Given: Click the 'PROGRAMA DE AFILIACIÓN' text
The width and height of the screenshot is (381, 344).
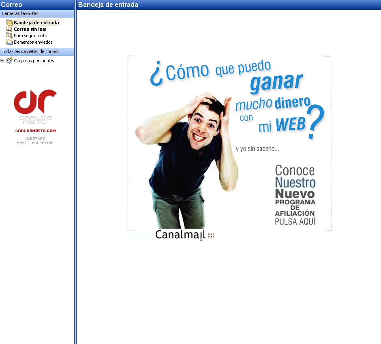Looking at the screenshot, I should 295,208.
